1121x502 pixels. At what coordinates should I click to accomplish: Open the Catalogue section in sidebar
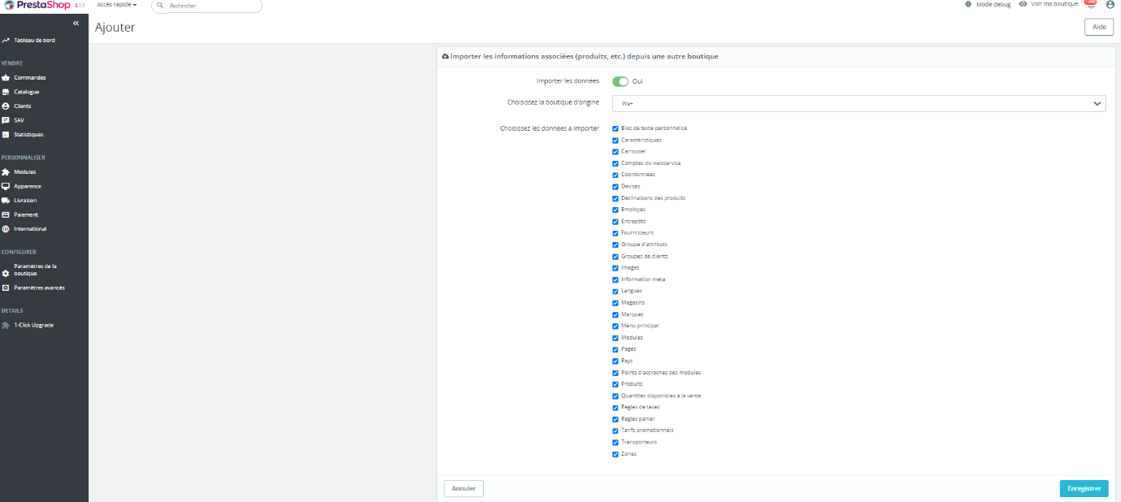pyautogui.click(x=27, y=91)
